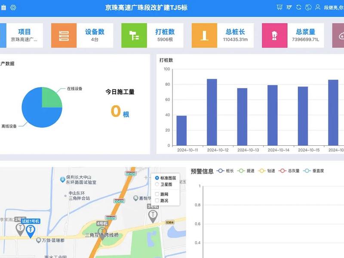Image resolution: width=344 pixels, height=258 pixels.
Task: Click the 2024-10-15 bar
Action: [303, 116]
